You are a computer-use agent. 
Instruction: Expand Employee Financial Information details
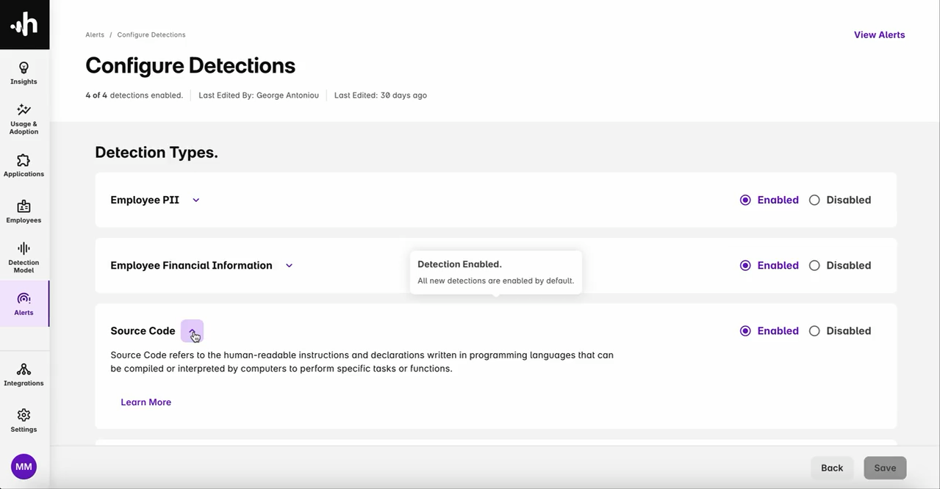point(289,265)
